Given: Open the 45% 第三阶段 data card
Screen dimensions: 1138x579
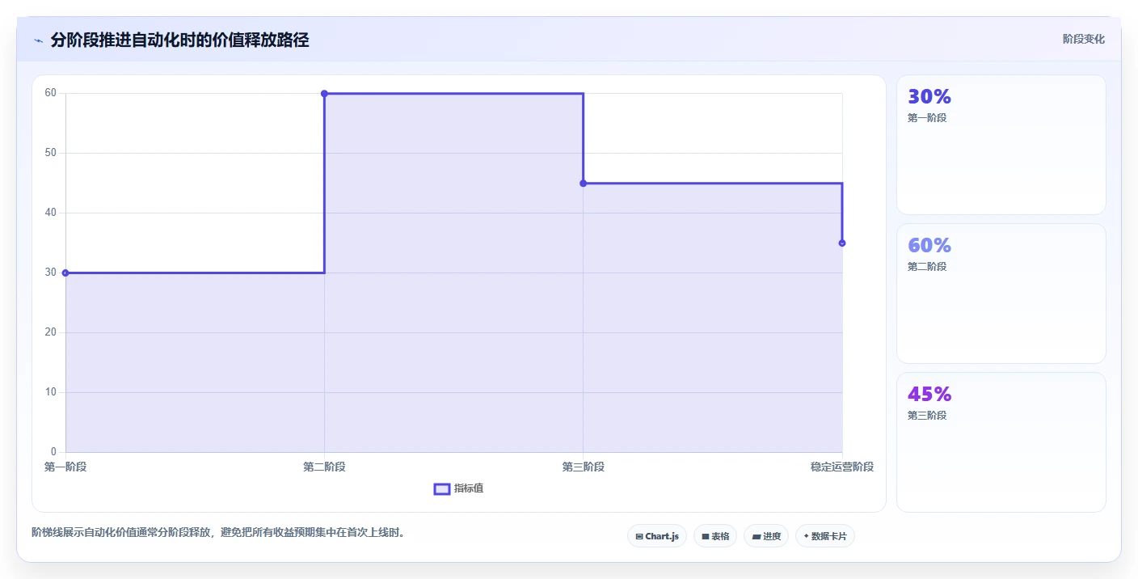Looking at the screenshot, I should click(x=1001, y=442).
